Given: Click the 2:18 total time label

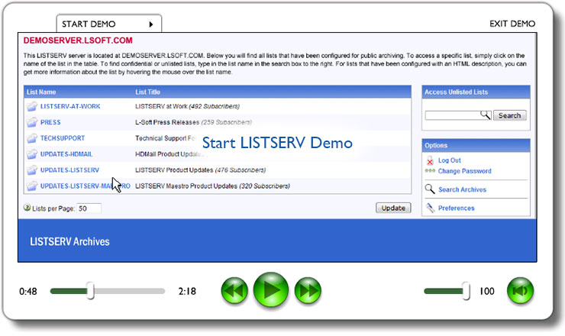Looking at the screenshot, I should click(187, 291).
